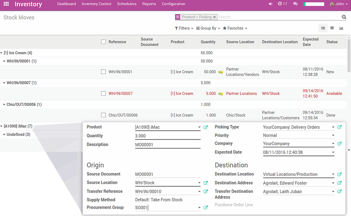
Task: Sort by the Reference column header
Action: point(117,42)
